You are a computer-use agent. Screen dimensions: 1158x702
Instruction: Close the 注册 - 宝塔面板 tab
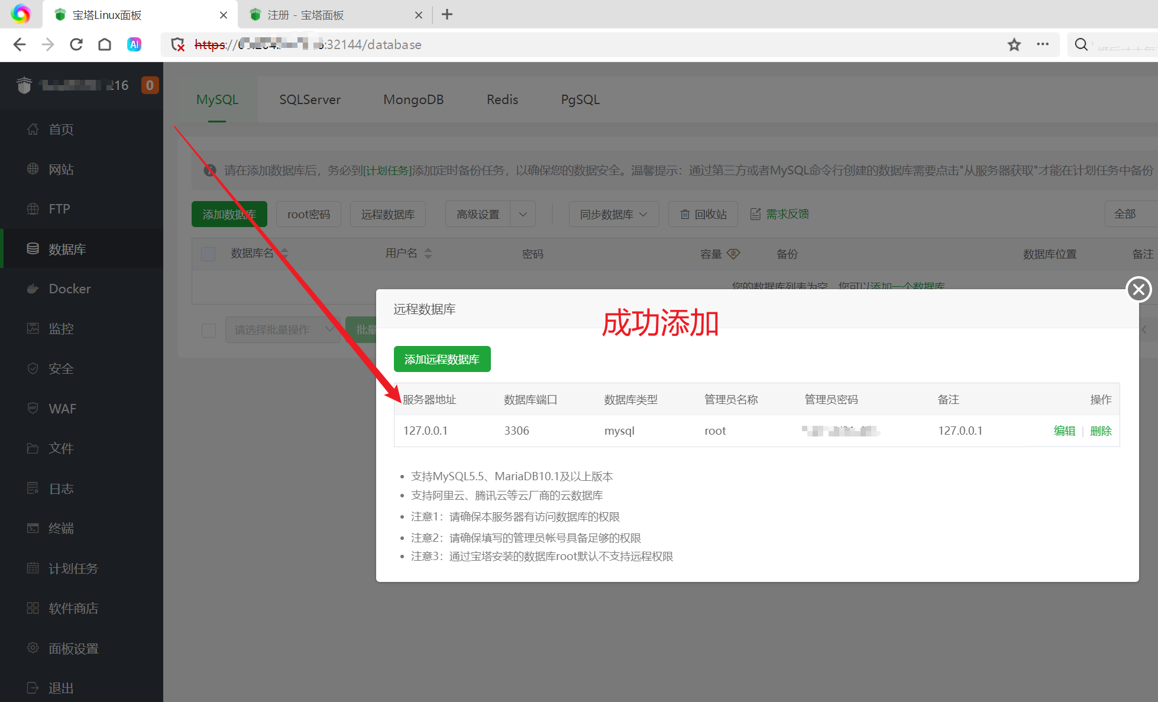pyautogui.click(x=419, y=15)
